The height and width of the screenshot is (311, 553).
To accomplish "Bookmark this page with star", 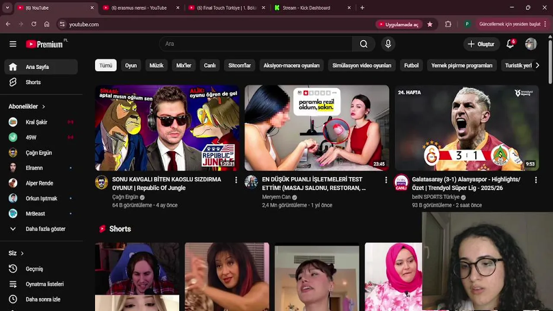I will point(430,25).
